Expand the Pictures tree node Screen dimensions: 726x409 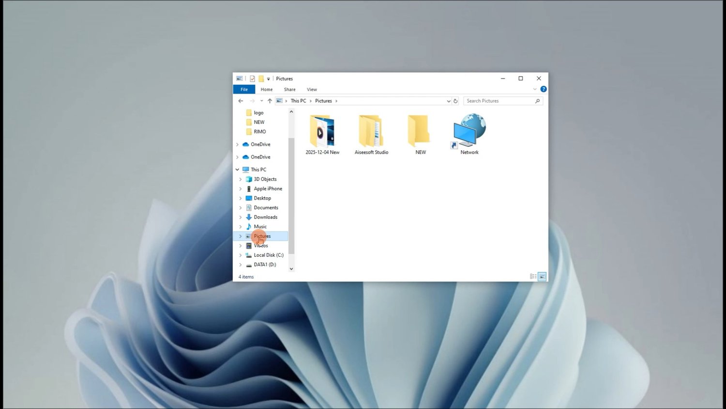[241, 236]
